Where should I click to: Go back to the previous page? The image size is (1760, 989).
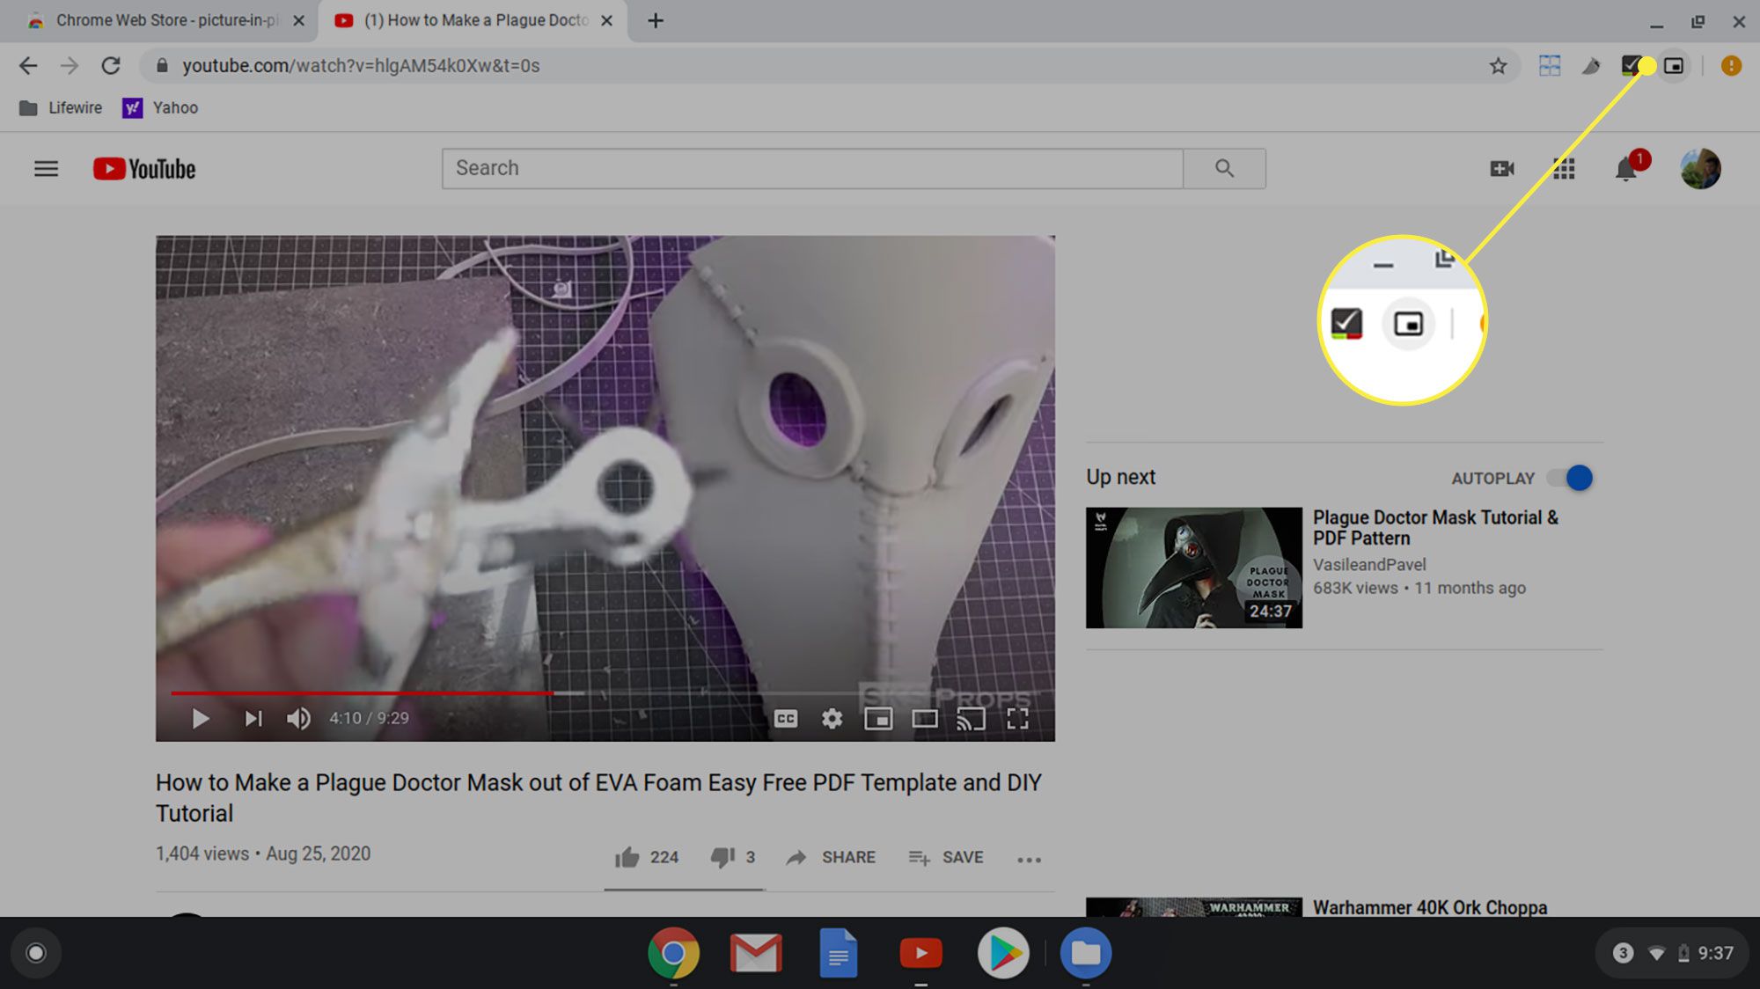(28, 66)
